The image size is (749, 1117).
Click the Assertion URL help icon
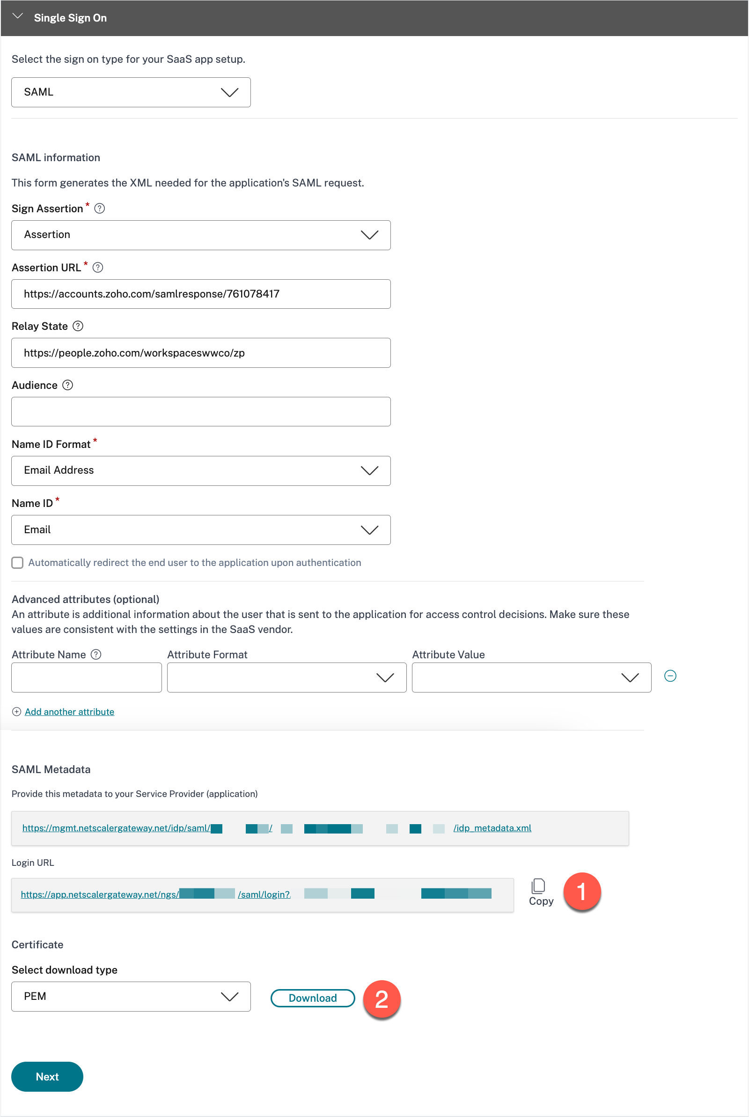pos(98,268)
